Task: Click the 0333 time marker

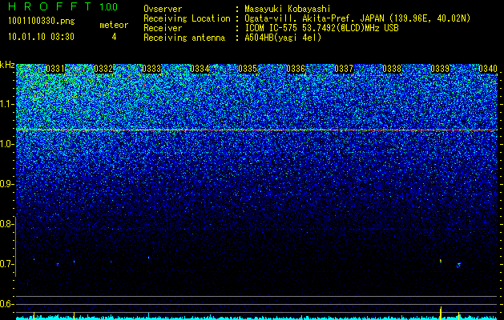Action: (151, 69)
